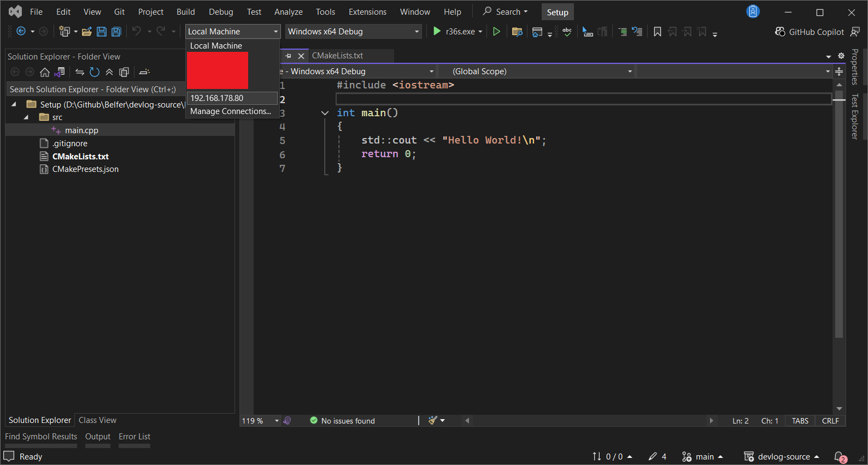868x465 pixels.
Task: Click the devlog-source repository in status bar
Action: pyautogui.click(x=782, y=457)
